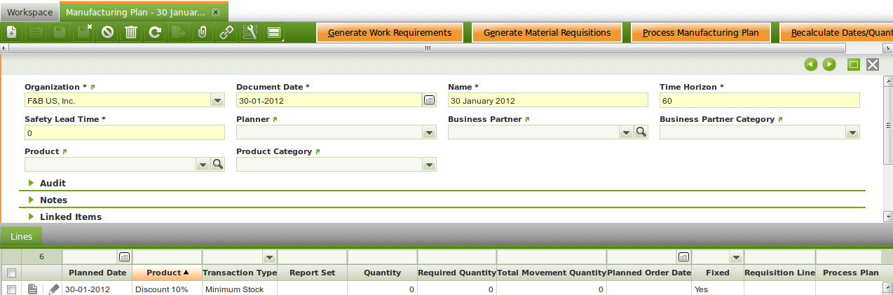Click the chain link icon in toolbar
893x295 pixels.
pos(226,32)
